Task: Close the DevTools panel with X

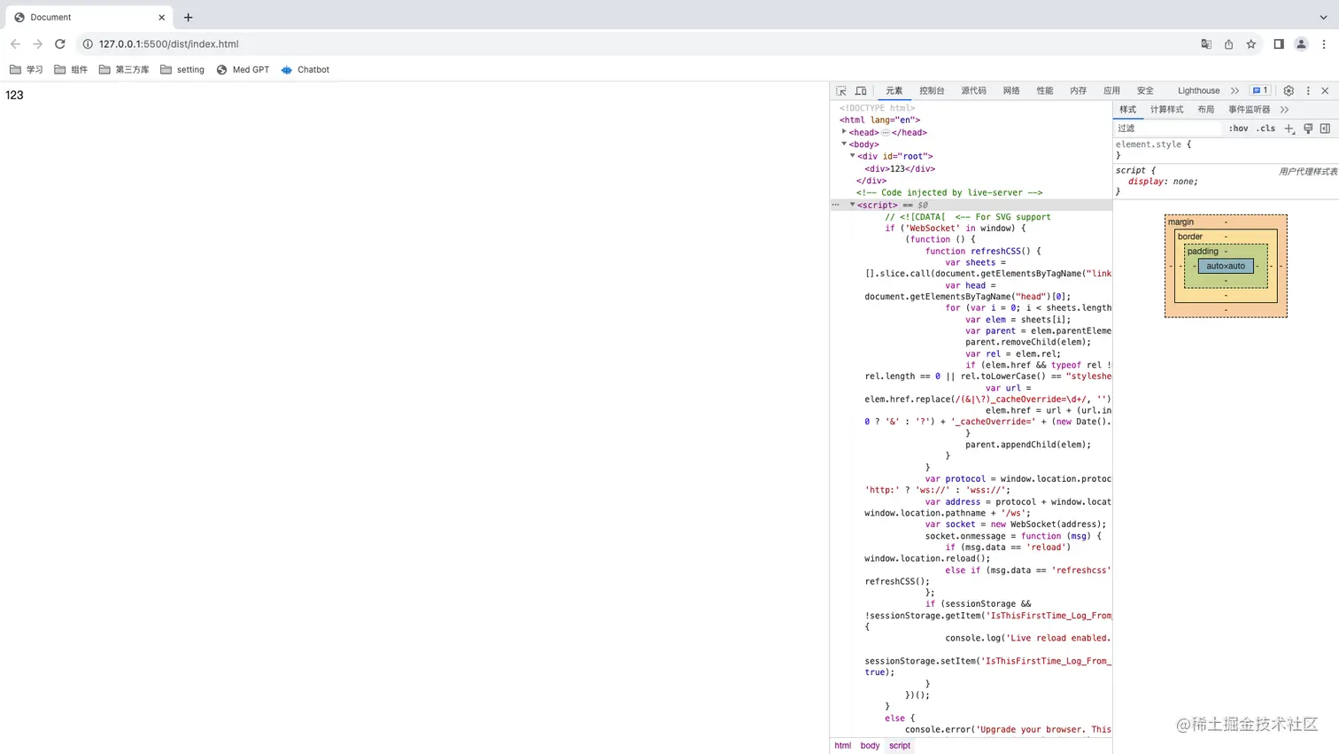Action: point(1325,90)
